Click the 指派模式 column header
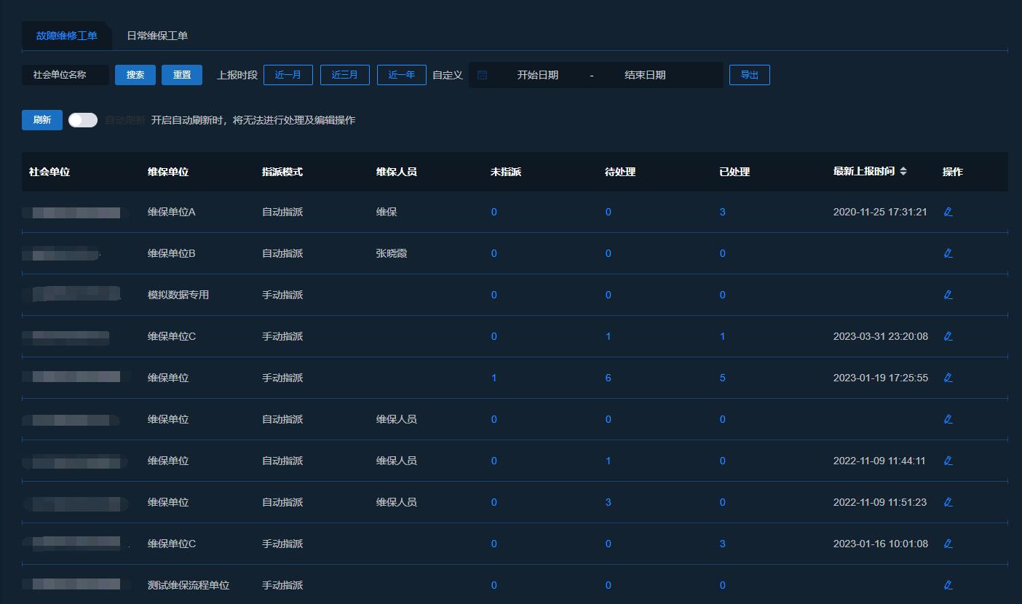The width and height of the screenshot is (1022, 604). (282, 172)
